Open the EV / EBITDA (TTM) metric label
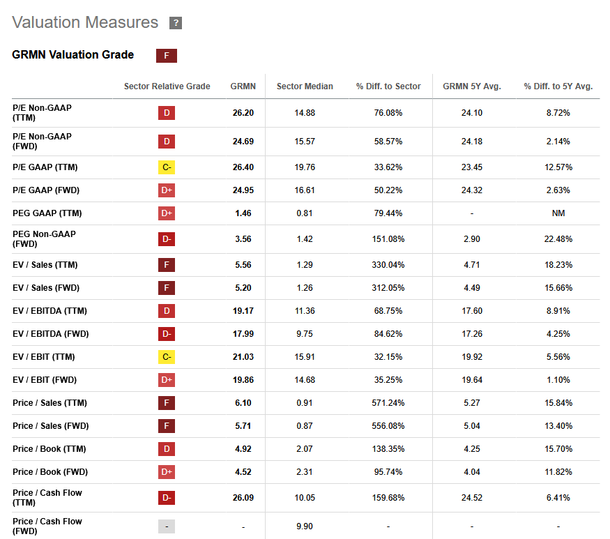The width and height of the screenshot is (610, 539). tap(49, 311)
